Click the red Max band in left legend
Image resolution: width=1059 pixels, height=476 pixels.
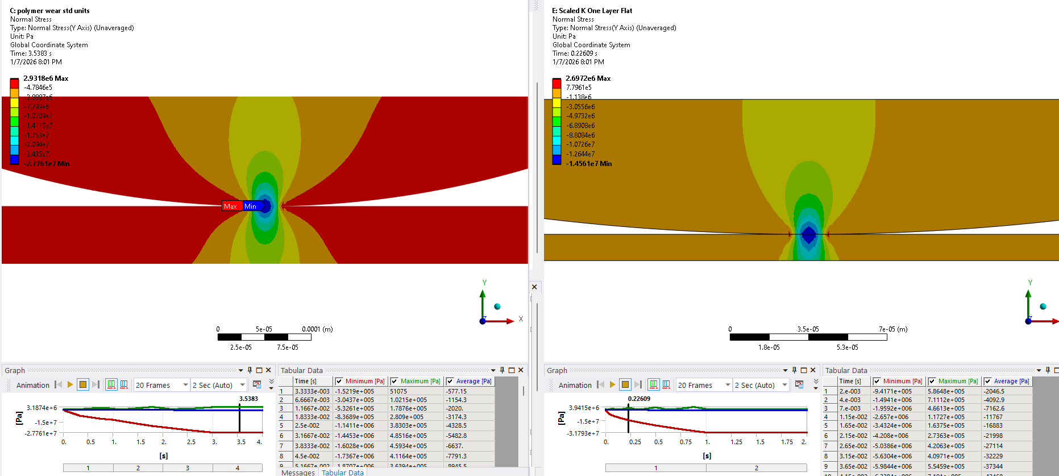(15, 83)
